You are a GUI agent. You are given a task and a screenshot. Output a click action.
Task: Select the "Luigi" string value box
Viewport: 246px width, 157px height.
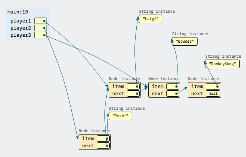pyautogui.click(x=150, y=19)
